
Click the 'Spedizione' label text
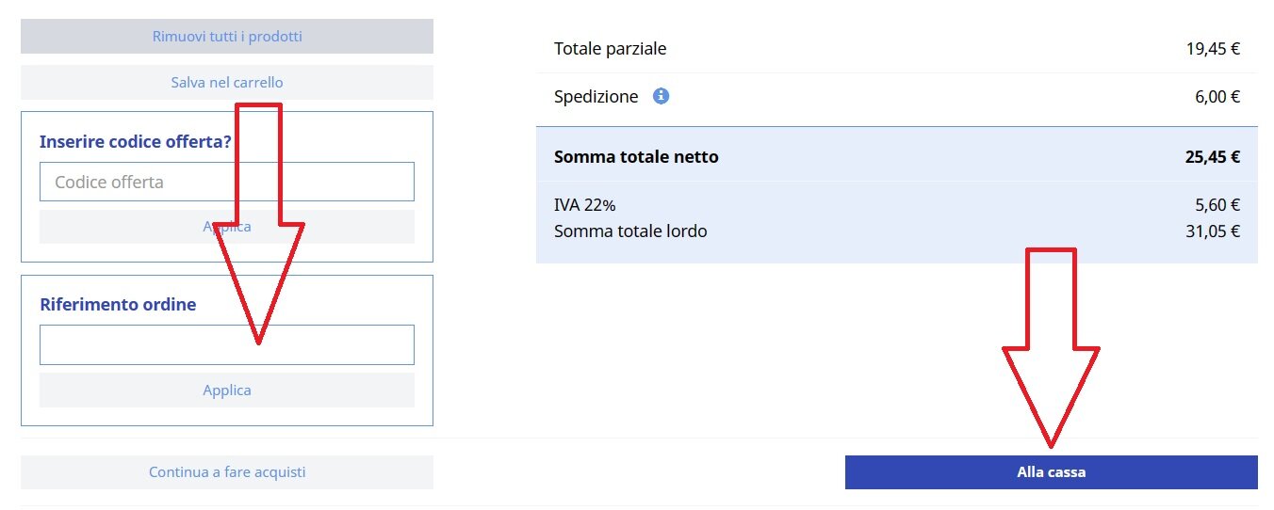596,96
